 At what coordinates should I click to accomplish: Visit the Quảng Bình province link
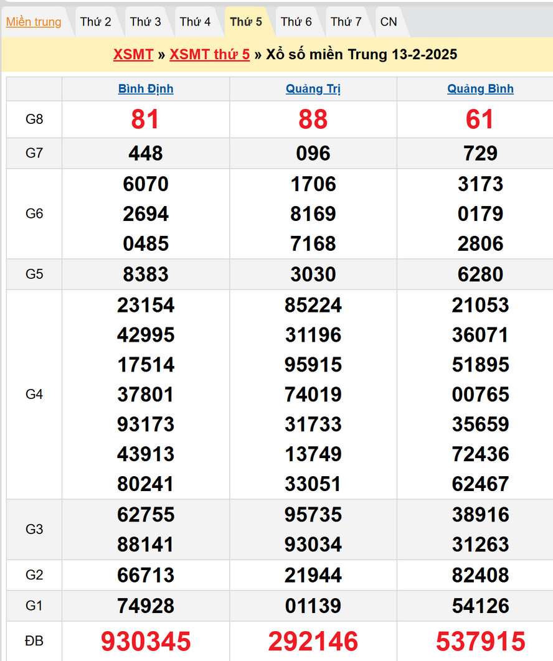(x=480, y=89)
